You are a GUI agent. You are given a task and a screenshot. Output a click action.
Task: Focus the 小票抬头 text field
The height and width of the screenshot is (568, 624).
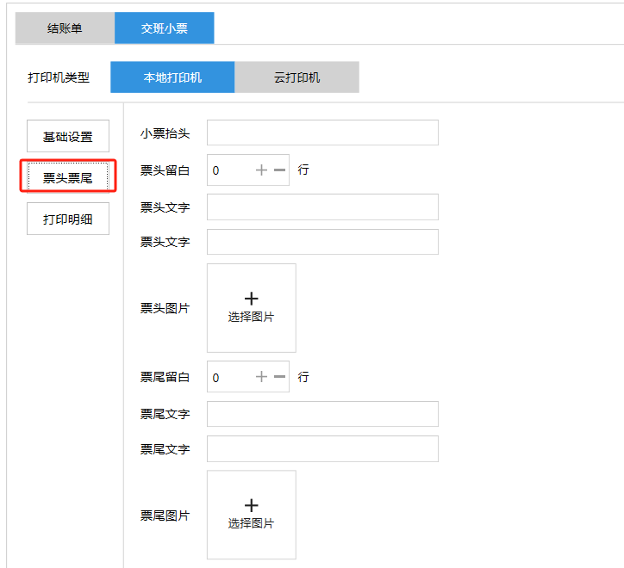coord(322,133)
